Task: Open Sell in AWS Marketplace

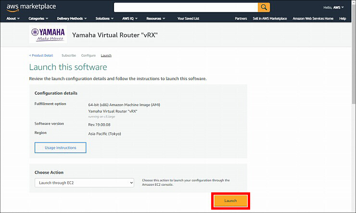Action: pos(270,18)
